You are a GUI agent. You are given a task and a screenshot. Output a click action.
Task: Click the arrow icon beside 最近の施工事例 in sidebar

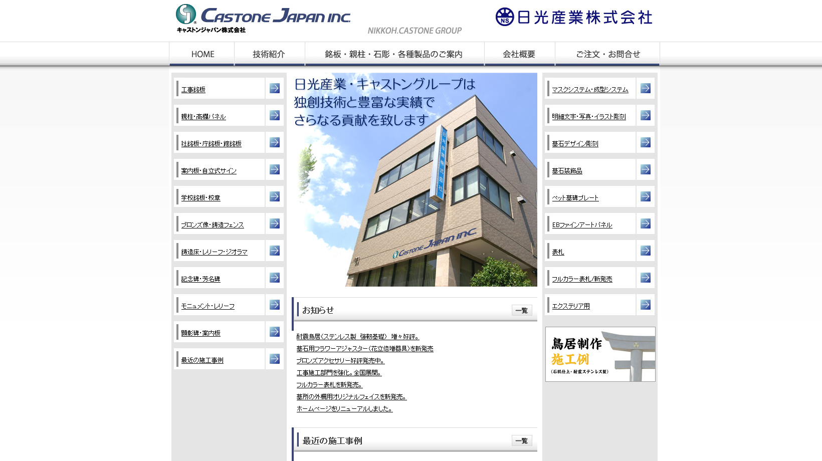coord(275,359)
